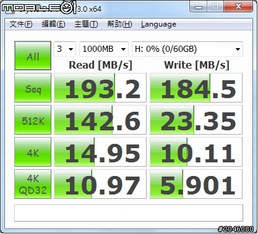Expand the drive selector H: 0% (0/60GB)
This screenshot has width=258, height=234.
(187, 49)
